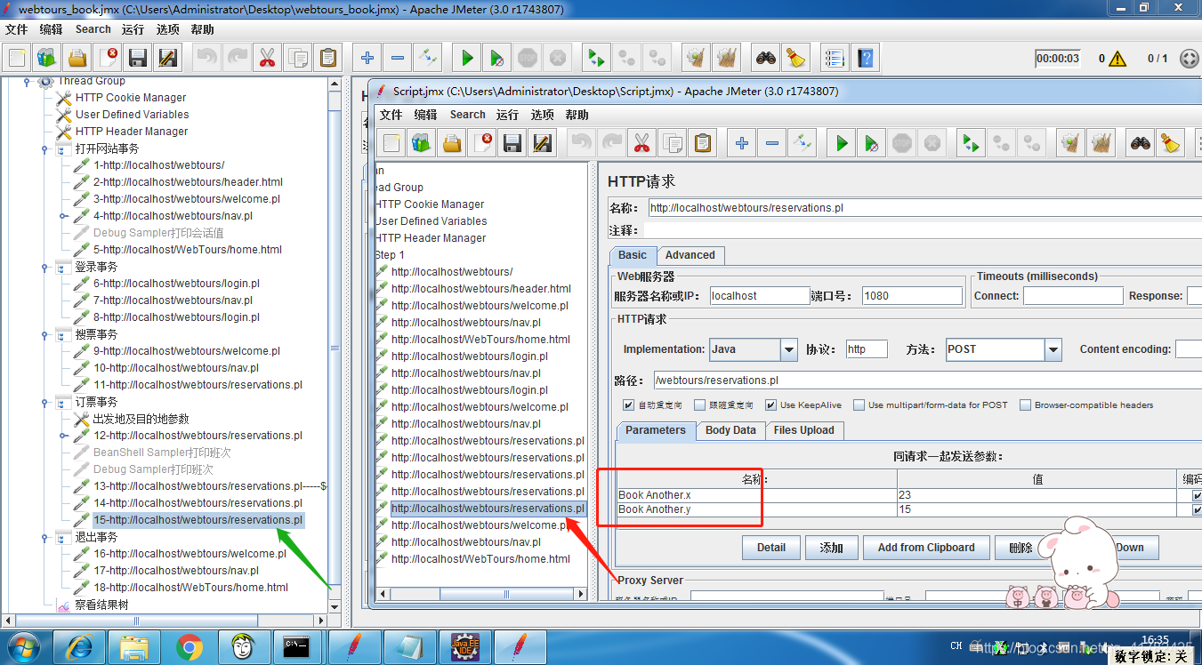The image size is (1202, 665).
Task: Click New icon in Script.jmx window toolbar
Action: pyautogui.click(x=392, y=142)
